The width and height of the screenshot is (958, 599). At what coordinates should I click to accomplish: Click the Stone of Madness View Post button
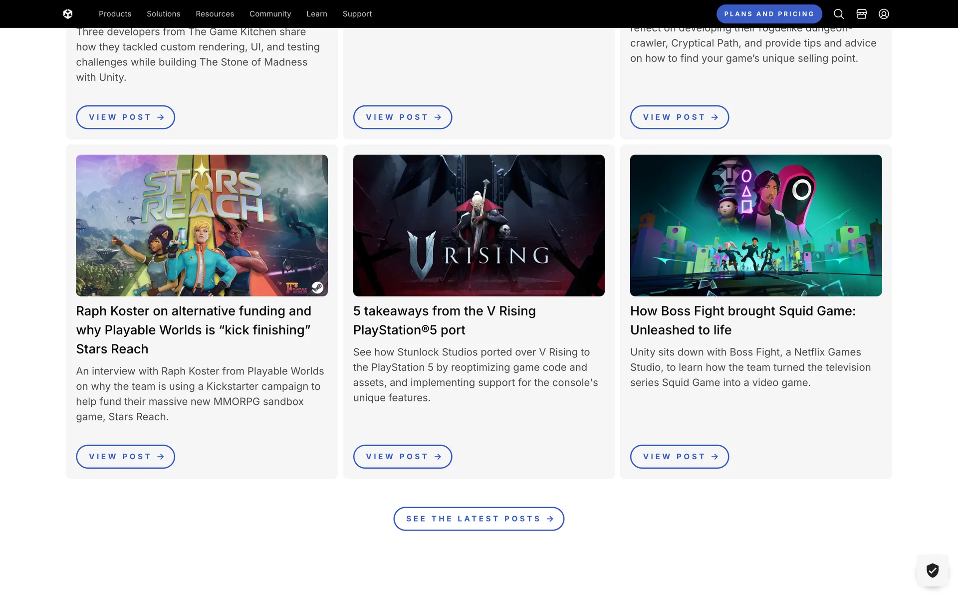[x=125, y=117]
